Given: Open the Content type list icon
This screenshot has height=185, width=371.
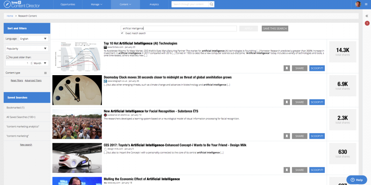Looking at the screenshot, I should point(45,73).
